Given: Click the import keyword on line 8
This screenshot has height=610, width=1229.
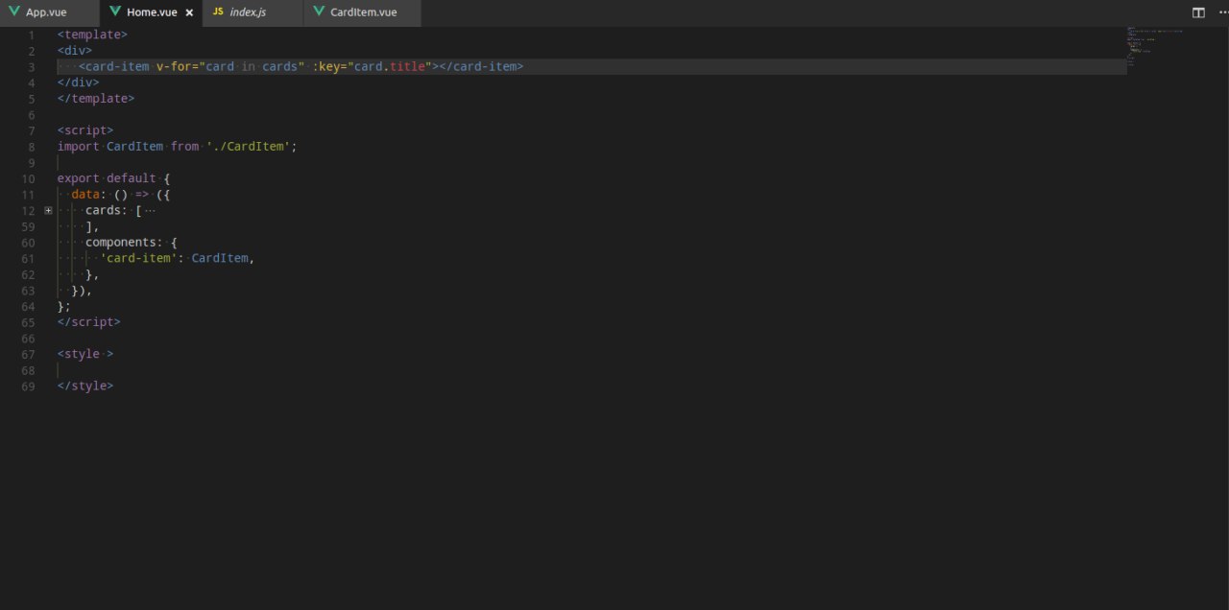Looking at the screenshot, I should (x=79, y=147).
